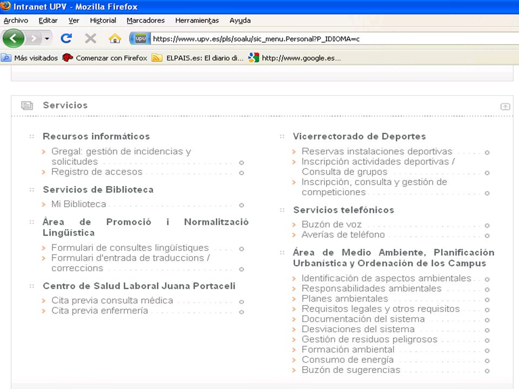
Task: Open Requisitos legales y otros requisitos
Action: [x=381, y=308]
